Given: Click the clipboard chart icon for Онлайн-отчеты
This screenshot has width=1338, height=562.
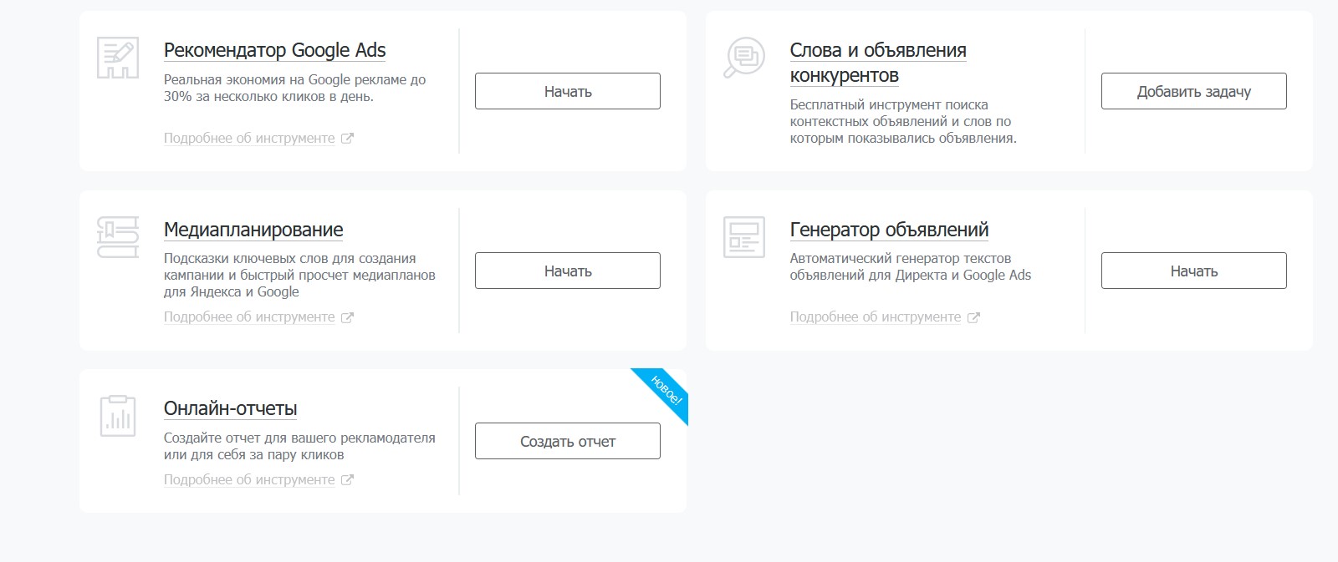Looking at the screenshot, I should click(x=118, y=416).
